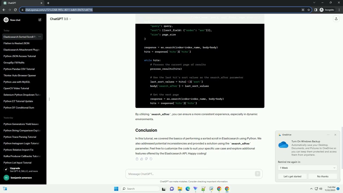Click the New chat button

[x=23, y=20]
